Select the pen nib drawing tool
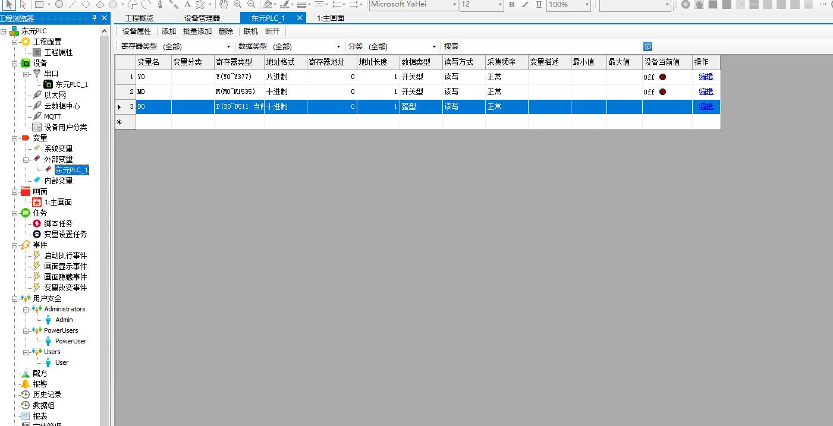Image resolution: width=833 pixels, height=426 pixels. tap(160, 4)
